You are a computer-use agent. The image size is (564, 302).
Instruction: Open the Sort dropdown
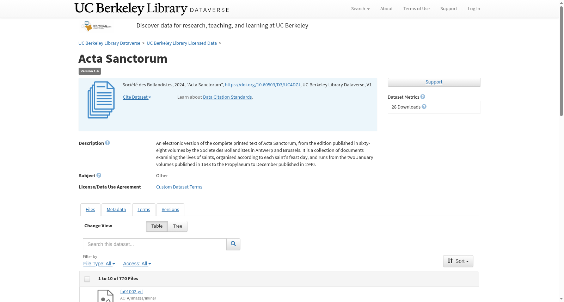point(458,261)
